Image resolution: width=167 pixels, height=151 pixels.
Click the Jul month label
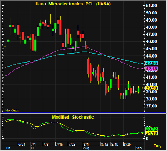[32, 148]
